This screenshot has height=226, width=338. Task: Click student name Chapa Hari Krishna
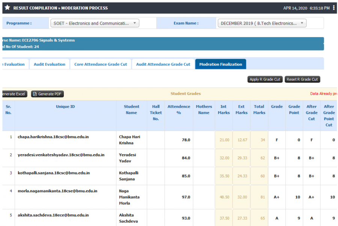(130, 140)
